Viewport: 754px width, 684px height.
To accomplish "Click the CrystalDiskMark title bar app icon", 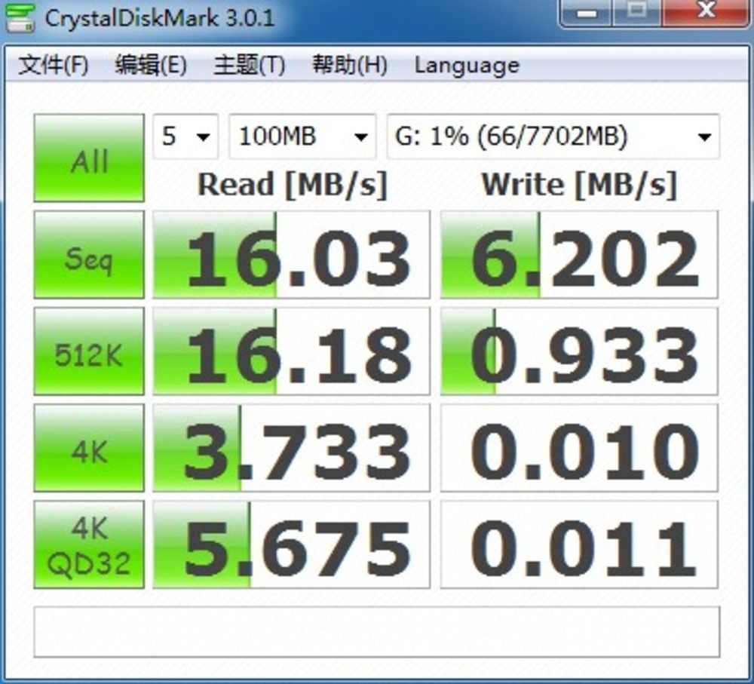I will (x=20, y=18).
